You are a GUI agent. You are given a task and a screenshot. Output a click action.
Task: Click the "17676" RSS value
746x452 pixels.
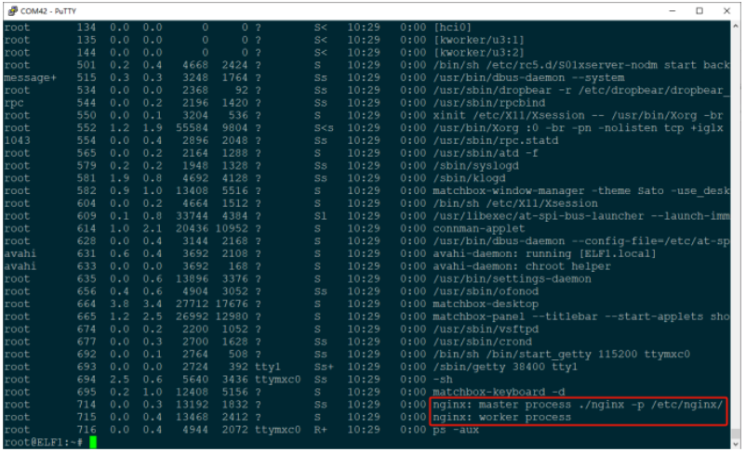tap(232, 303)
